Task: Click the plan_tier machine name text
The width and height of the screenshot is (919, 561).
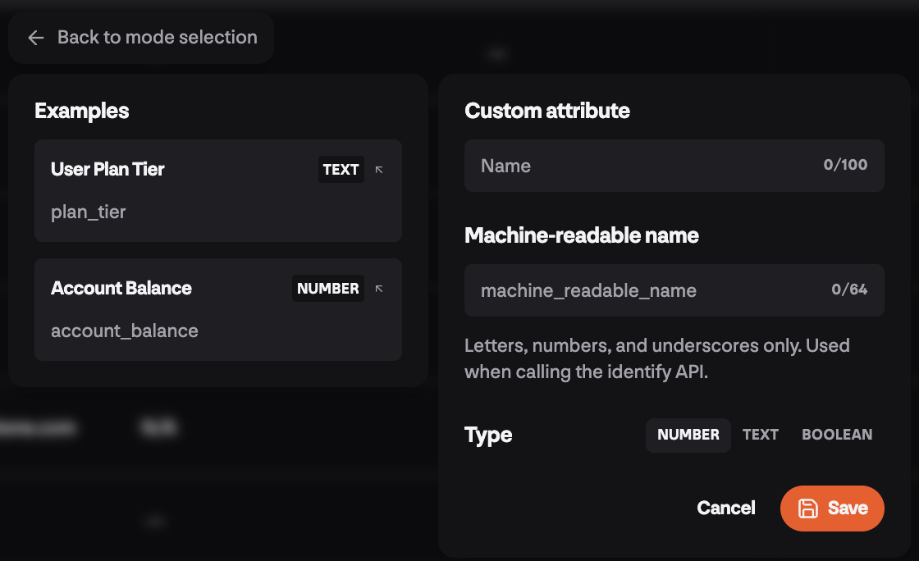Action: 89,212
